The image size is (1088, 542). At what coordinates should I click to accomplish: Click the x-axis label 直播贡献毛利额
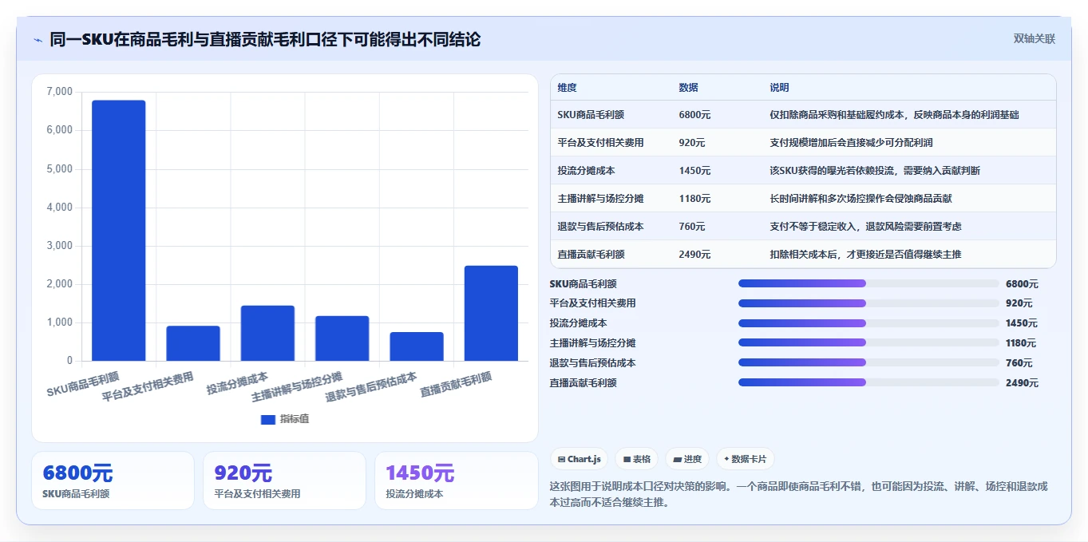pos(456,385)
